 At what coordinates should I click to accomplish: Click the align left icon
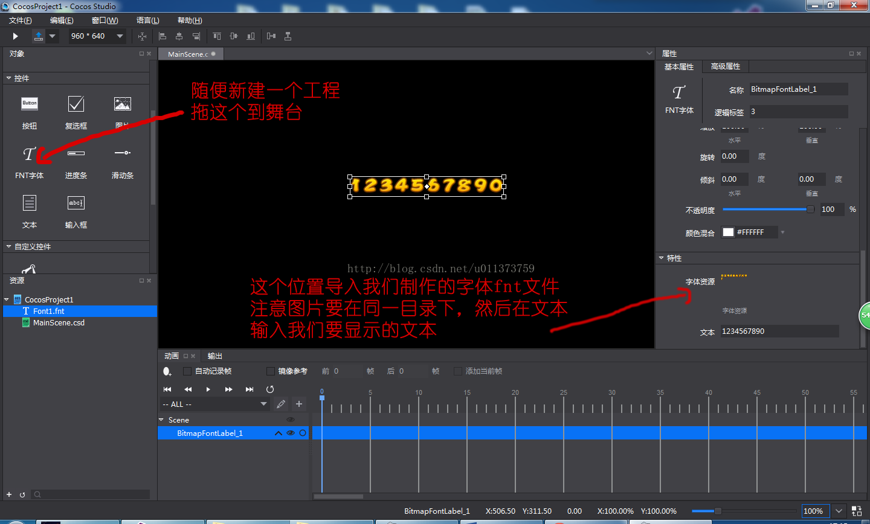coord(163,36)
